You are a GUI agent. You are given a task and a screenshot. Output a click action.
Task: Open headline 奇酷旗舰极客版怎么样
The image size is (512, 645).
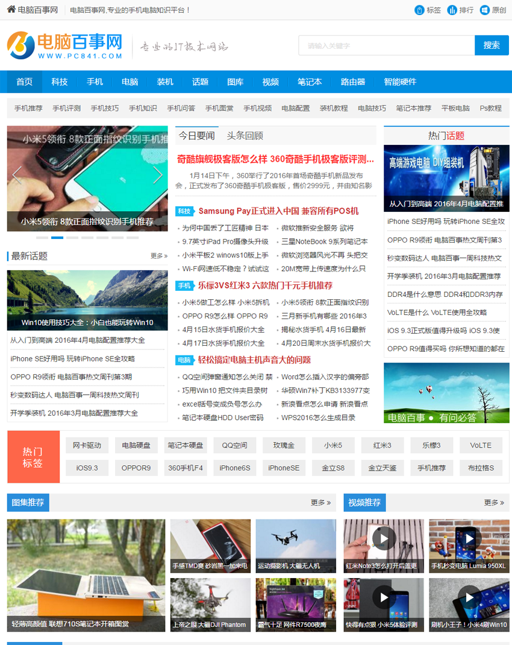point(275,159)
